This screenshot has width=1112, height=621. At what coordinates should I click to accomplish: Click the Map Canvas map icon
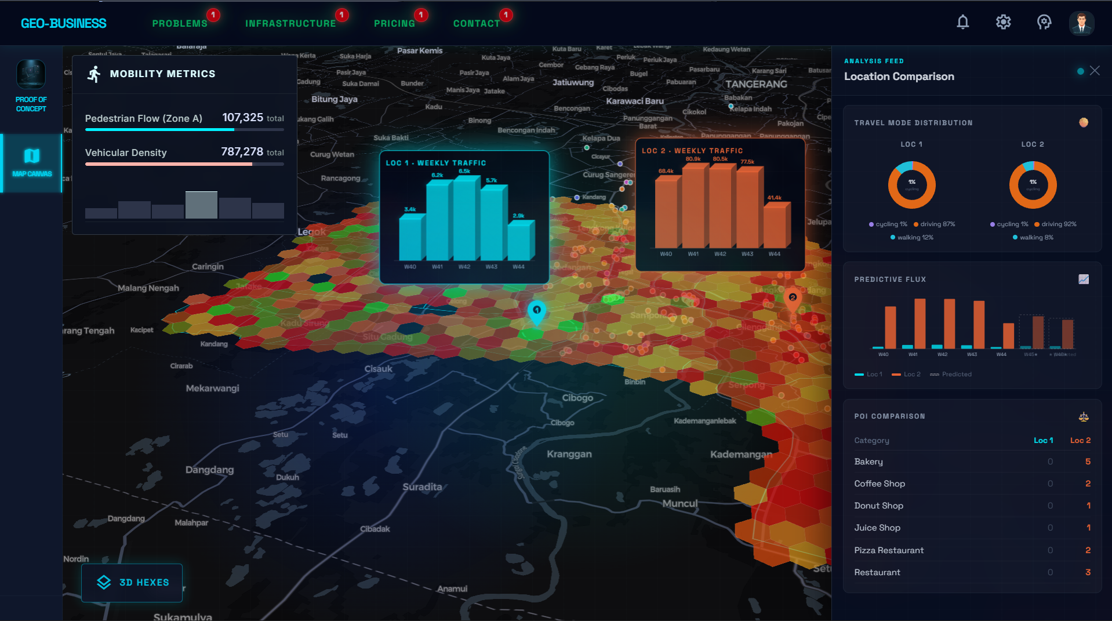[32, 155]
